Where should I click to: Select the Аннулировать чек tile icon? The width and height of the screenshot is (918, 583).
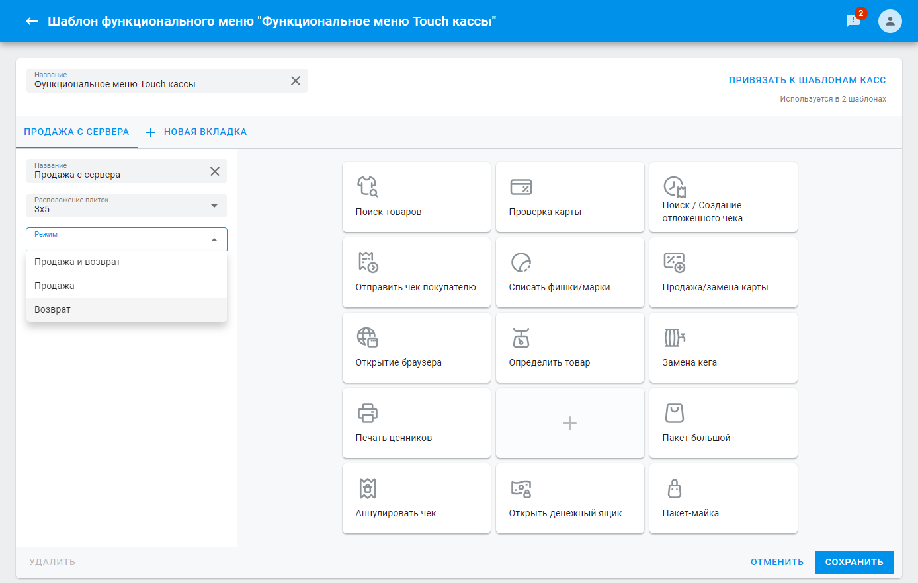pos(368,488)
